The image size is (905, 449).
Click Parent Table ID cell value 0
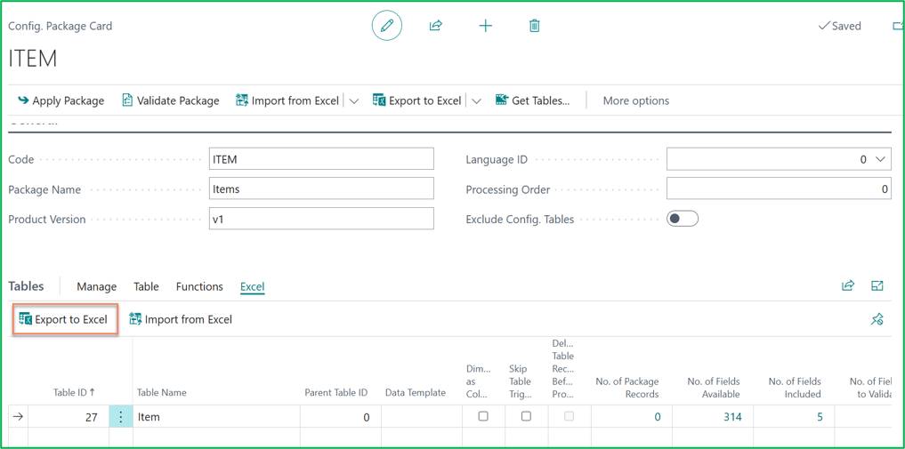pos(341,417)
